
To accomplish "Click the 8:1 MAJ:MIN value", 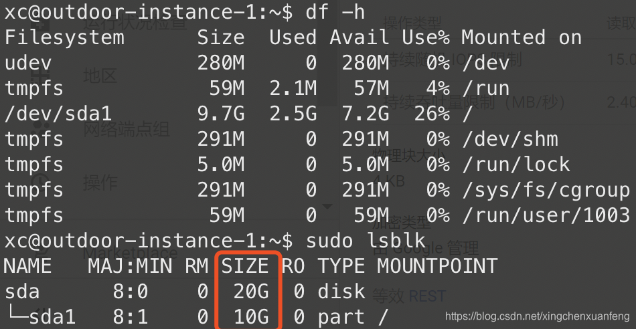I will coord(130,316).
